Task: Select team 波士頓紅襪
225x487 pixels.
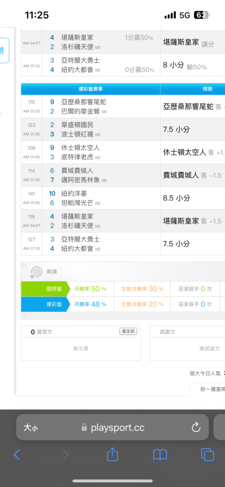Action: 77,134
